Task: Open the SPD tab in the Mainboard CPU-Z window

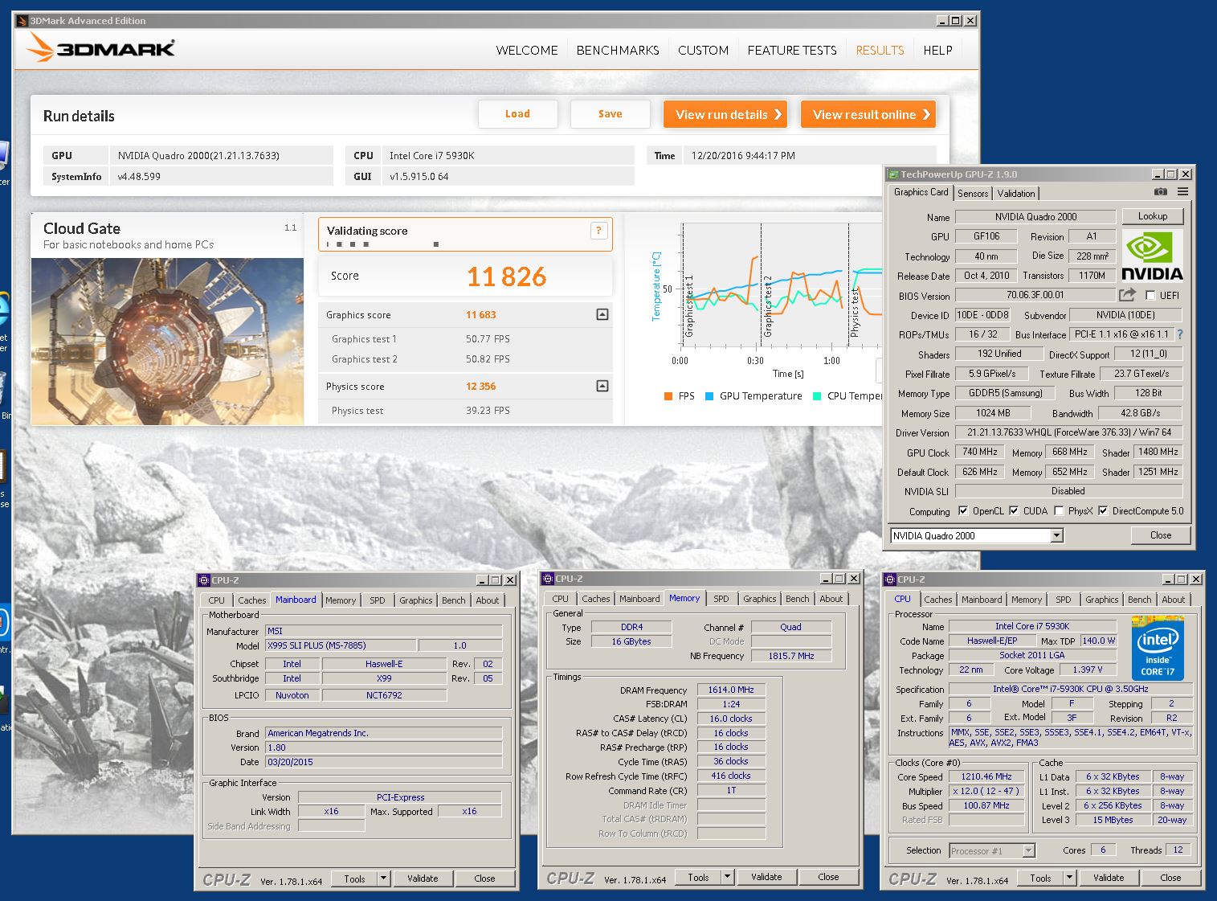Action: pyautogui.click(x=378, y=600)
